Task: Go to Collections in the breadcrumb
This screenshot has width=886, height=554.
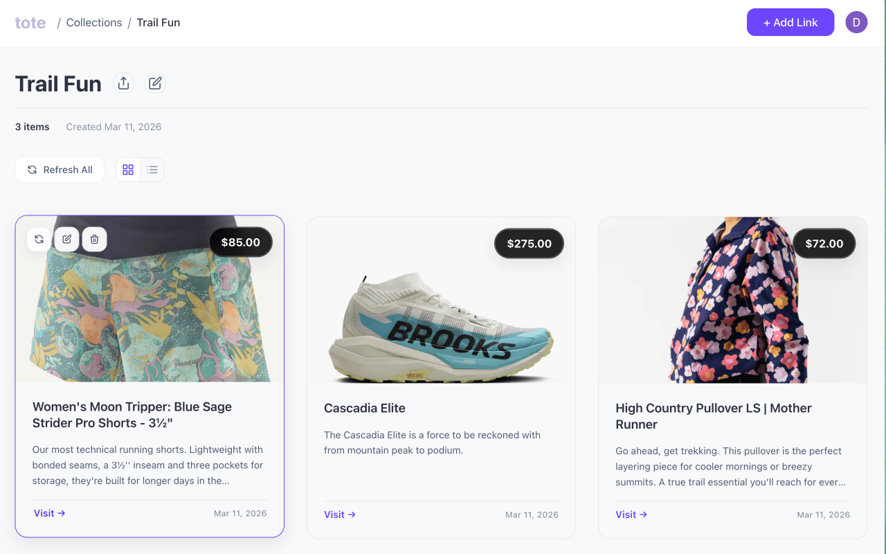Action: pyautogui.click(x=94, y=22)
